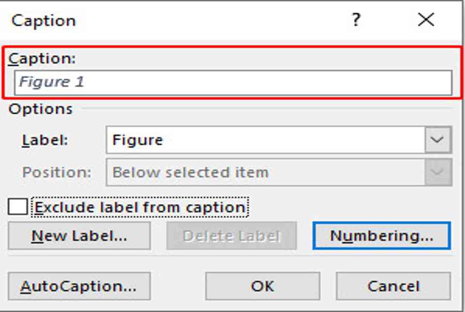Click the Options group heading
Screen dimensions: 465x312
(41, 109)
